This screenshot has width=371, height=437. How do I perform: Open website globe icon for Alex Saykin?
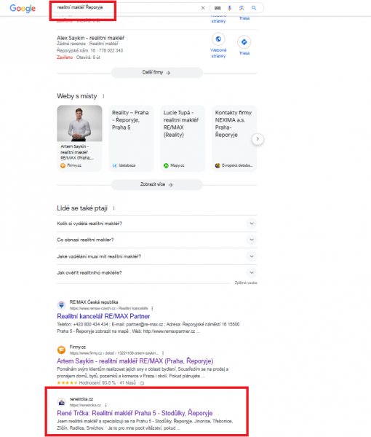218,39
